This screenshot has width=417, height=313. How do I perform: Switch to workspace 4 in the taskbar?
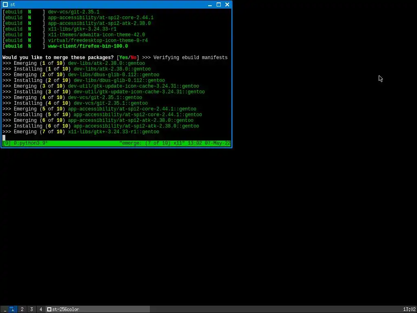[41, 309]
